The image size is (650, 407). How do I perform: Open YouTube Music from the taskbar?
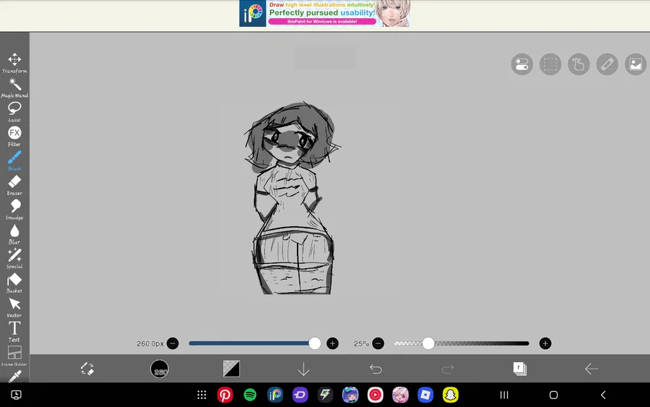(x=375, y=395)
